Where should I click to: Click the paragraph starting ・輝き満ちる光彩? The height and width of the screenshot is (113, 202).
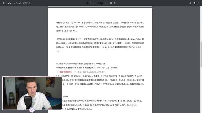pyautogui.click(x=100, y=27)
